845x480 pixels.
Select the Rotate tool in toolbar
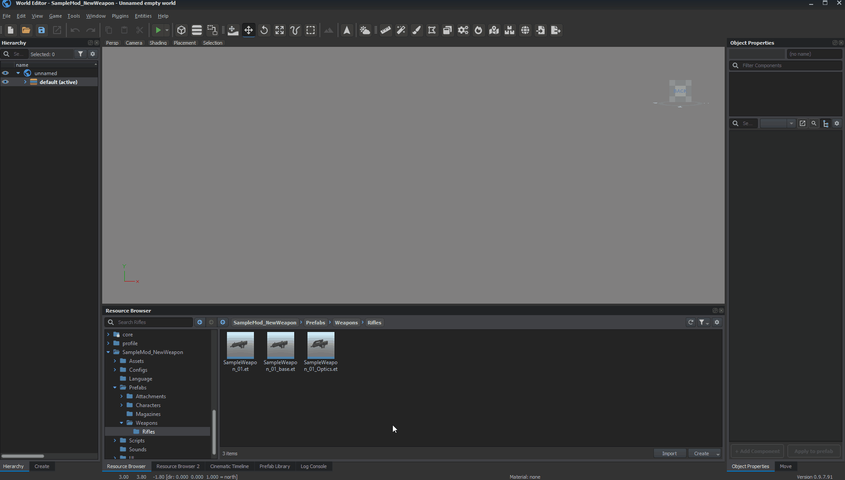pyautogui.click(x=264, y=30)
